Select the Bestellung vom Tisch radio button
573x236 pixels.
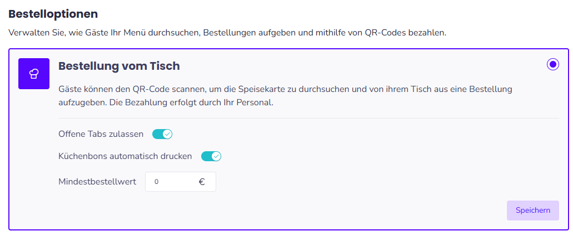(x=553, y=64)
